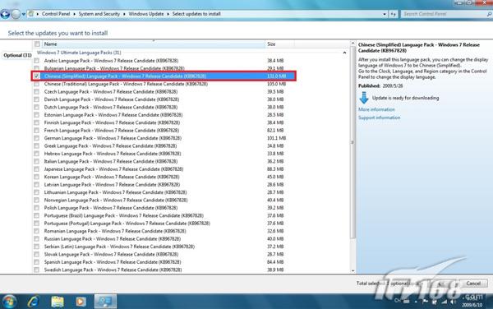Select Portuguese (Brazil) Language Pack row text

pos(124,215)
